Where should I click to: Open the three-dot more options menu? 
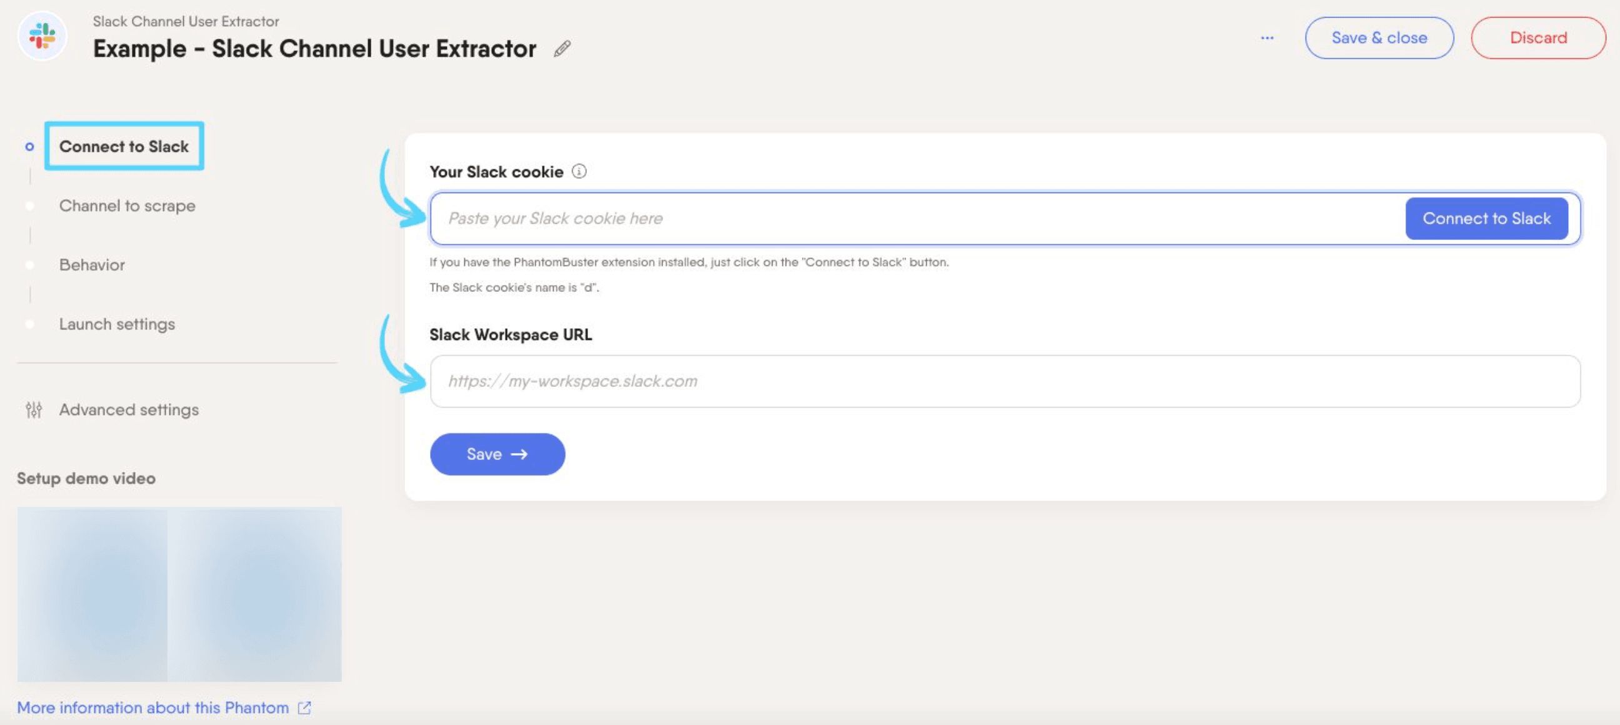pos(1267,37)
